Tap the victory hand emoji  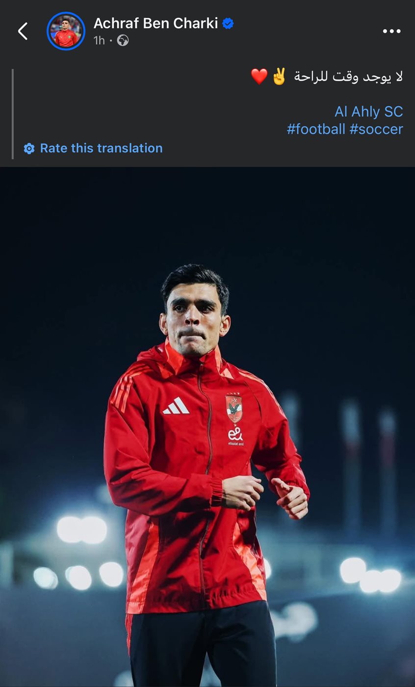pos(279,77)
